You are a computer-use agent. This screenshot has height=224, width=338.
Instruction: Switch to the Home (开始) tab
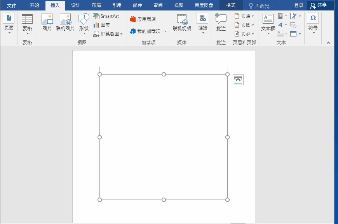35,5
